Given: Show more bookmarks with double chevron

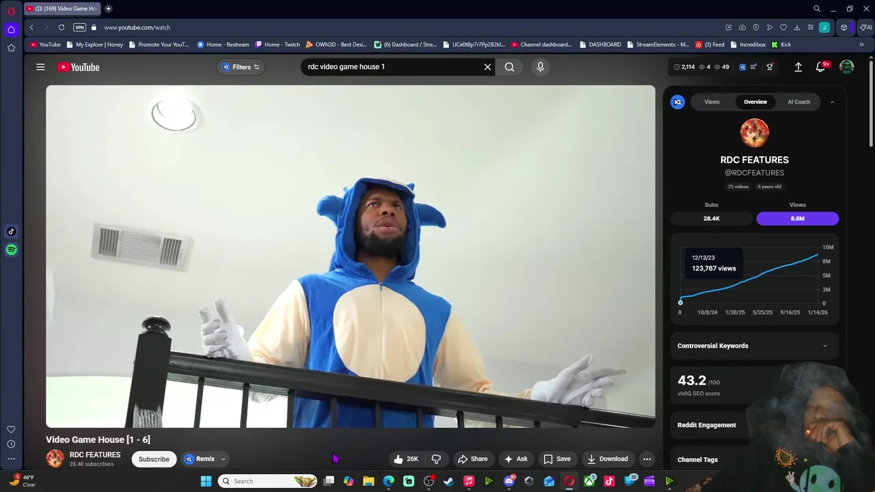Looking at the screenshot, I should [861, 44].
